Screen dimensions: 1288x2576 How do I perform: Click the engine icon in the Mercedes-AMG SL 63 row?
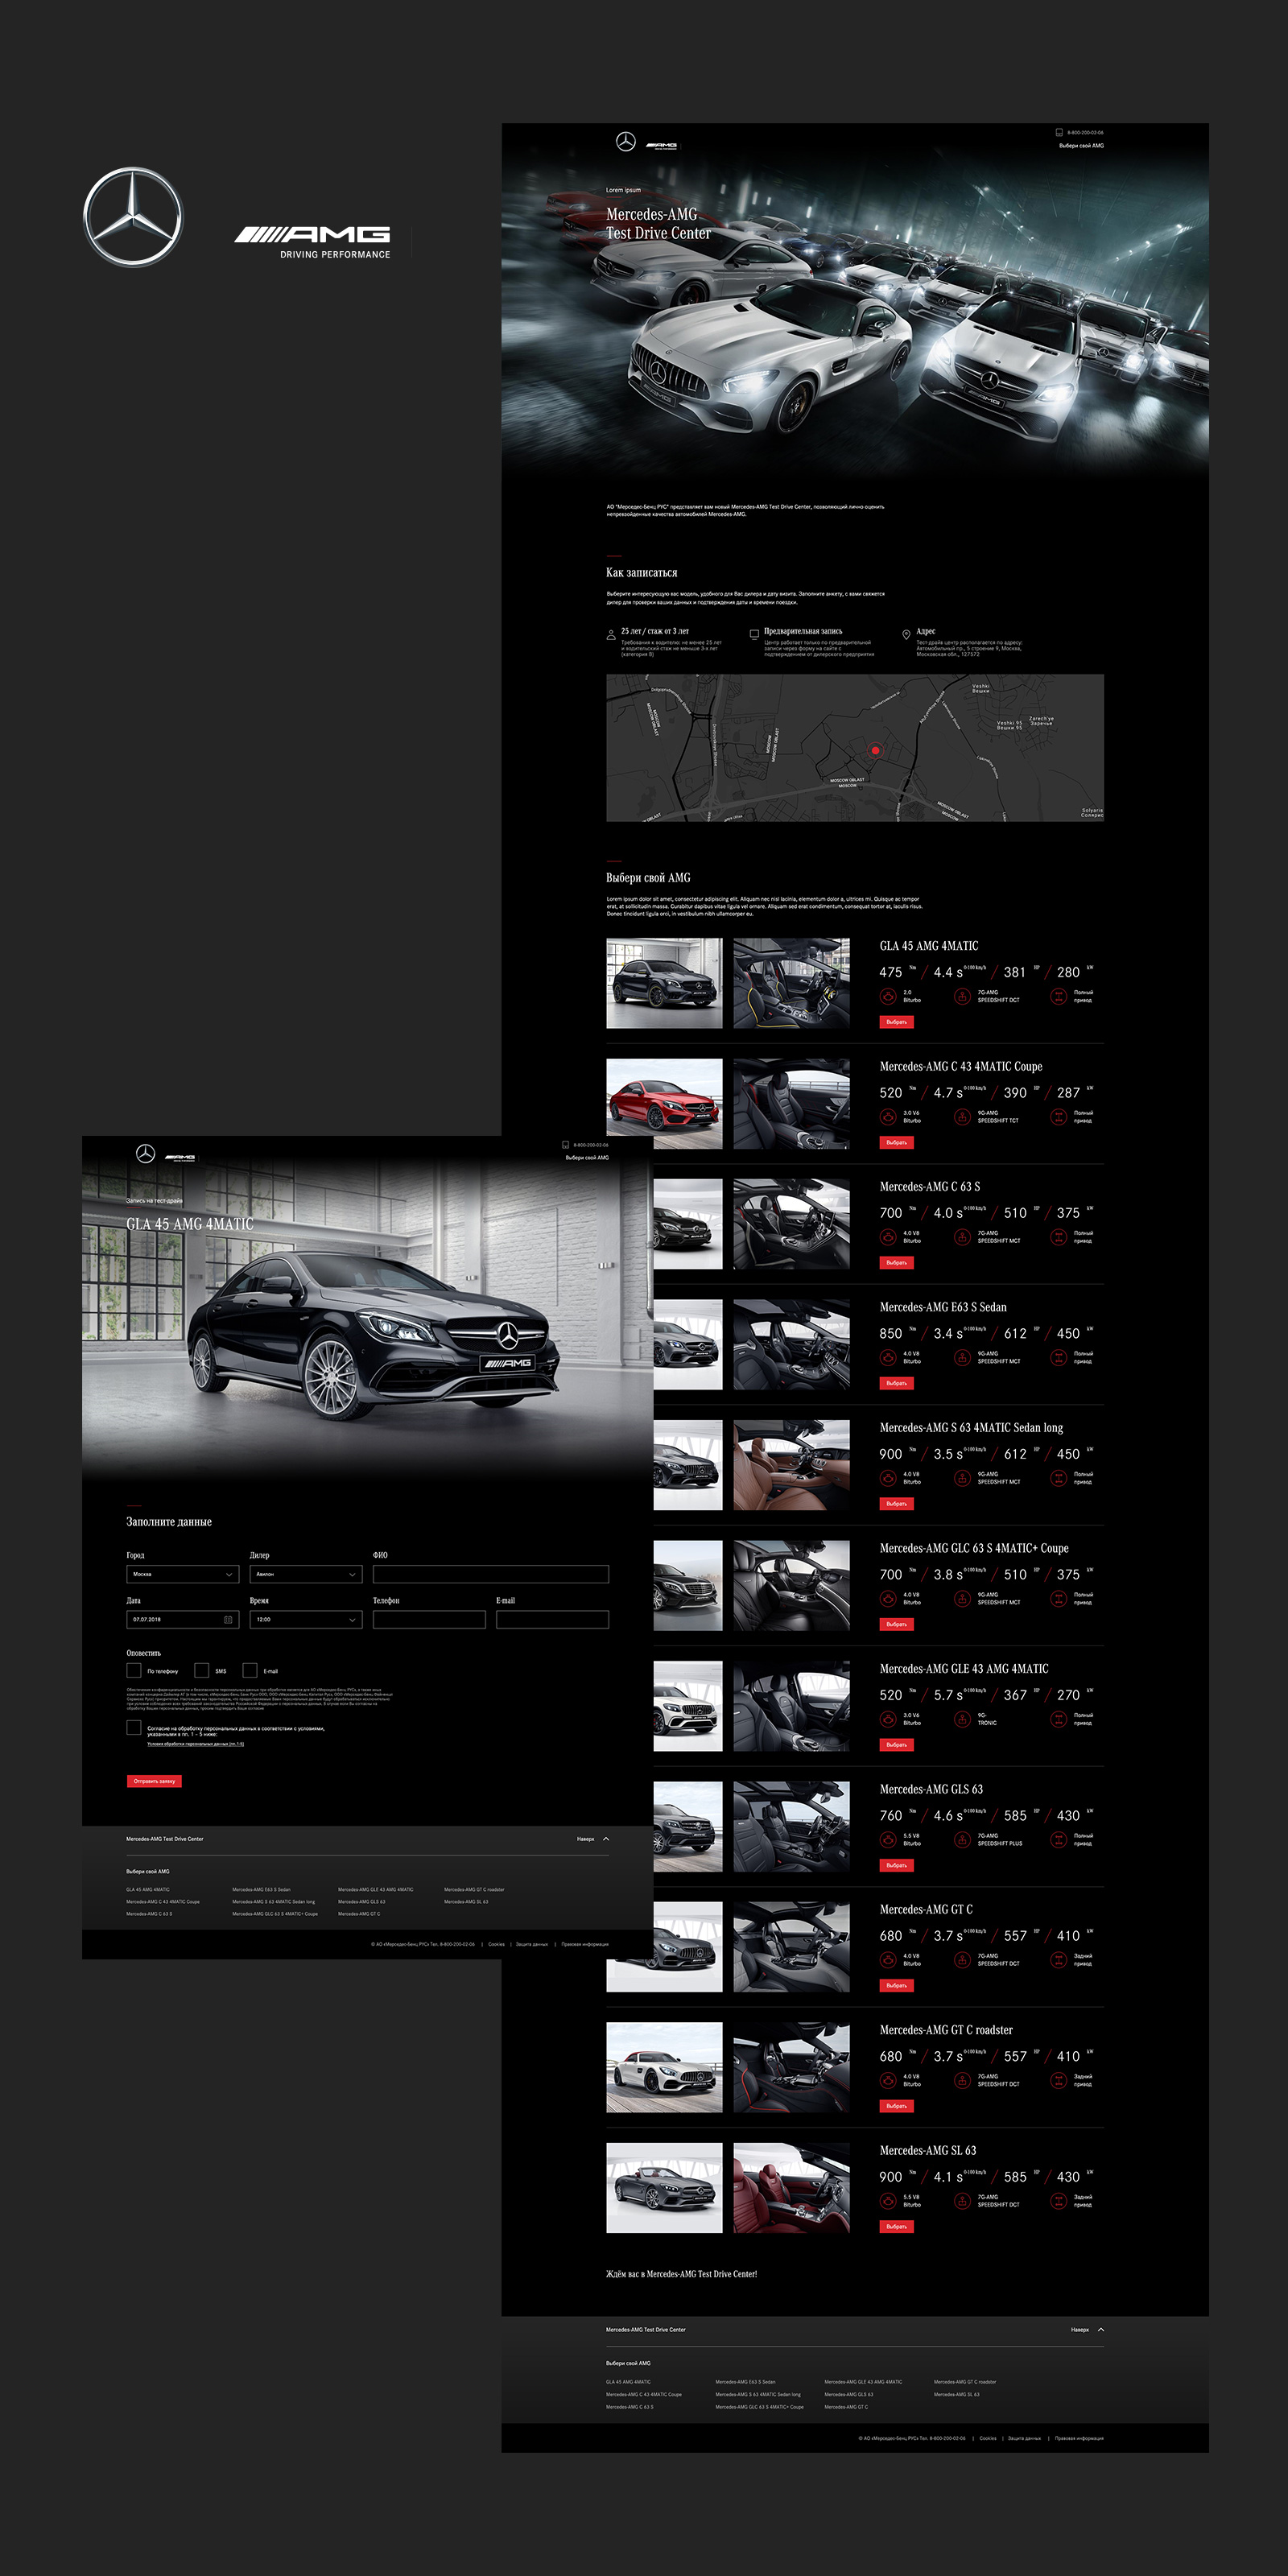coord(887,2201)
